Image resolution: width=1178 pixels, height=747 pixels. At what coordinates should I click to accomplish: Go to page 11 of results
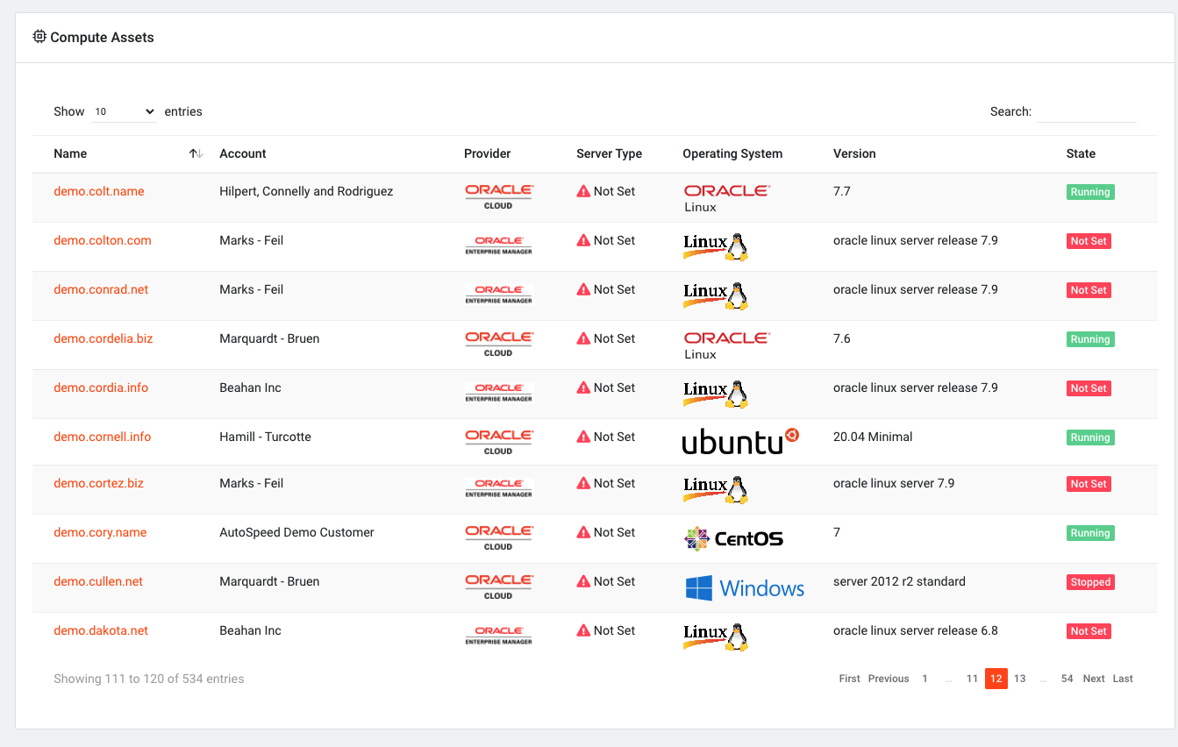[x=972, y=679]
